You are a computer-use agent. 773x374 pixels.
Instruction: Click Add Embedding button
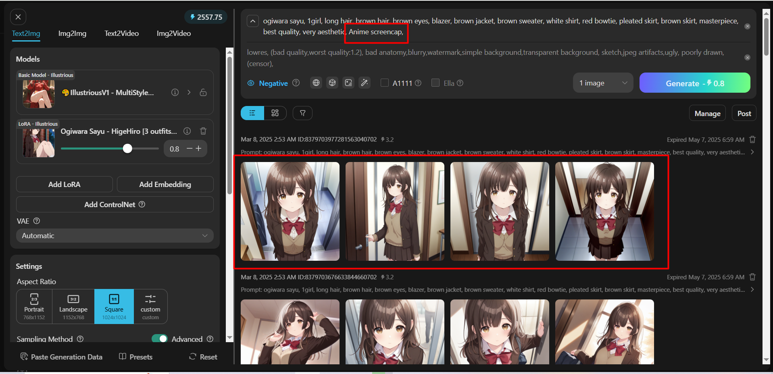click(165, 184)
